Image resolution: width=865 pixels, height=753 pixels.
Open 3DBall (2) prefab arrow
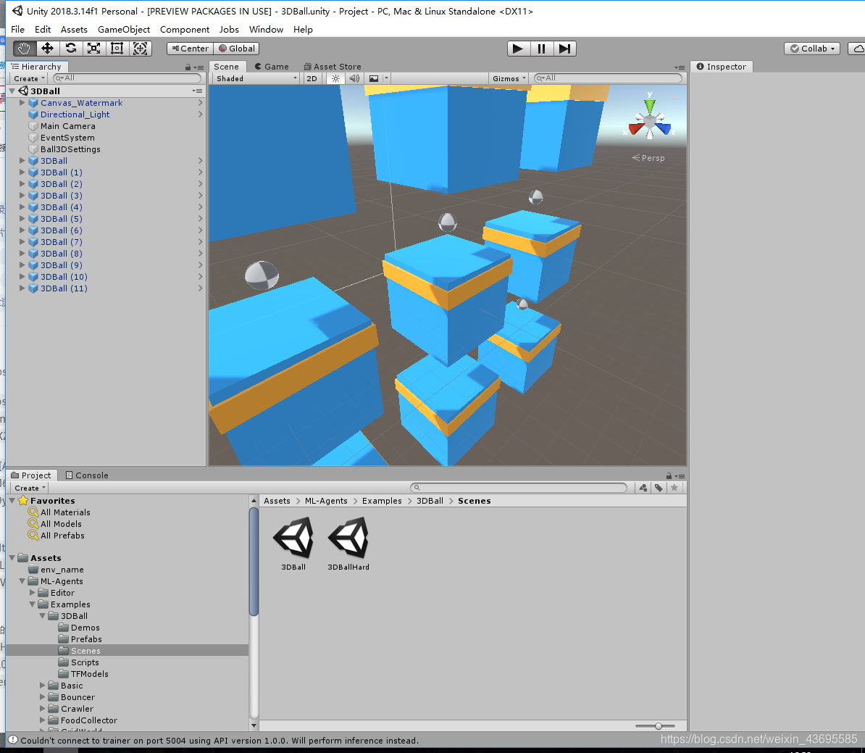pyautogui.click(x=200, y=184)
